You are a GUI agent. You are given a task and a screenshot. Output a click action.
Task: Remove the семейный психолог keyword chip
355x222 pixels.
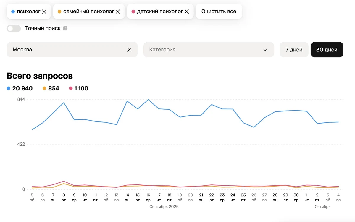118,12
